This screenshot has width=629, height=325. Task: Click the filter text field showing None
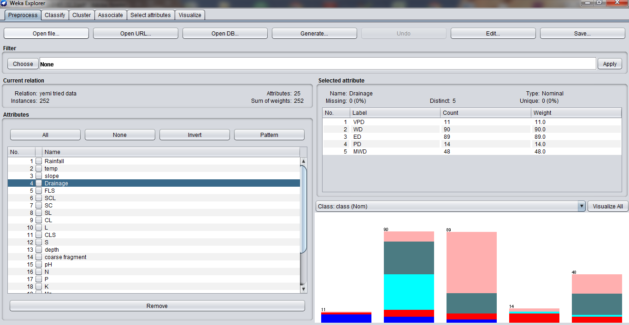tap(317, 64)
